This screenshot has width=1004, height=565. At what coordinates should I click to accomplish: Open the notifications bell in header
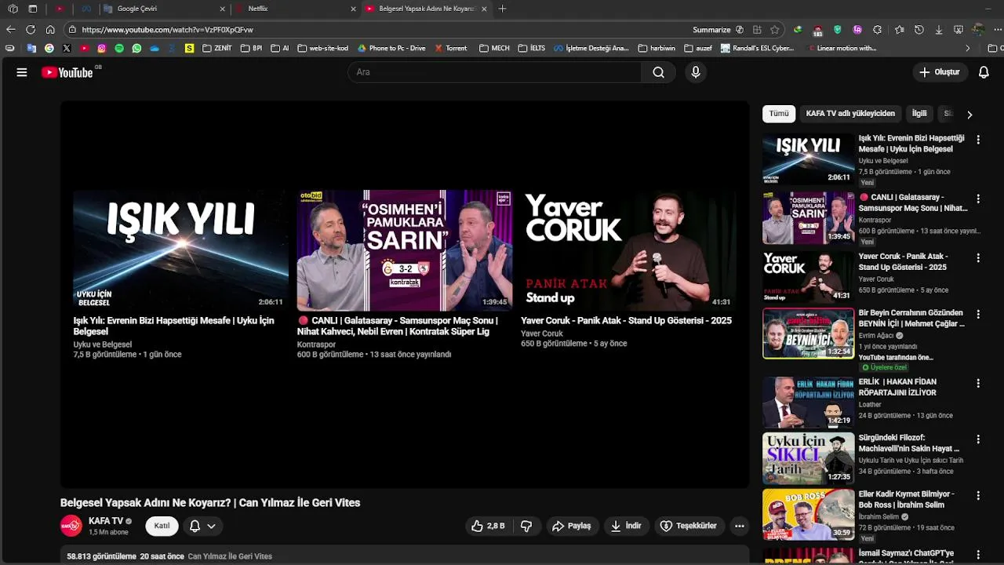(x=984, y=72)
